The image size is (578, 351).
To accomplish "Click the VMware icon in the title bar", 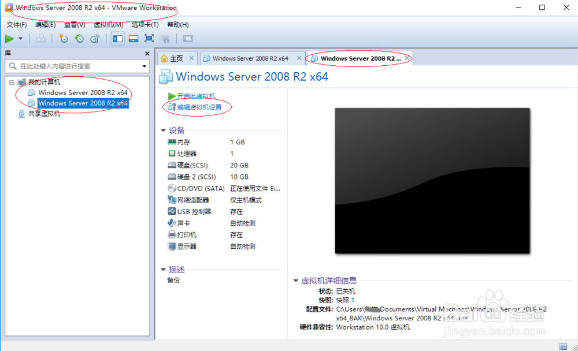I will [x=9, y=8].
